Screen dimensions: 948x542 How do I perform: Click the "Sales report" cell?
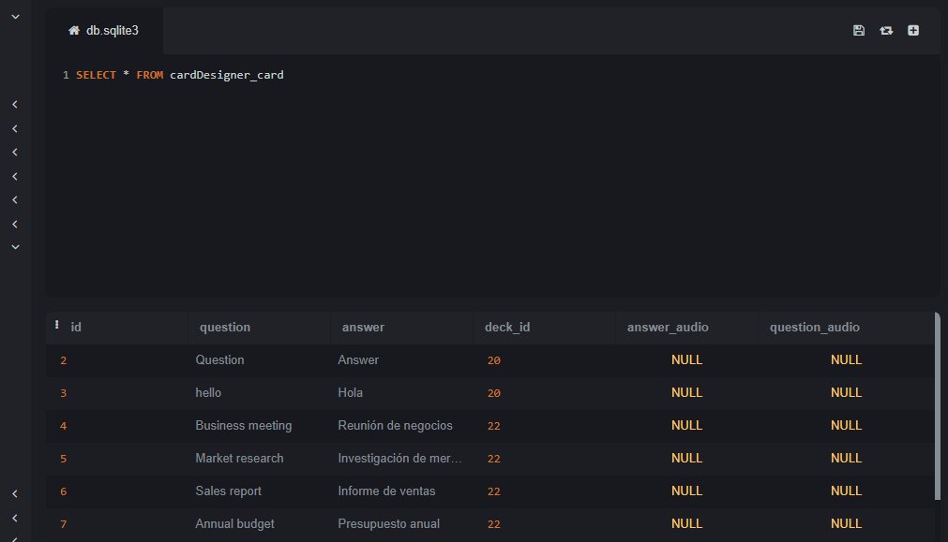point(228,491)
